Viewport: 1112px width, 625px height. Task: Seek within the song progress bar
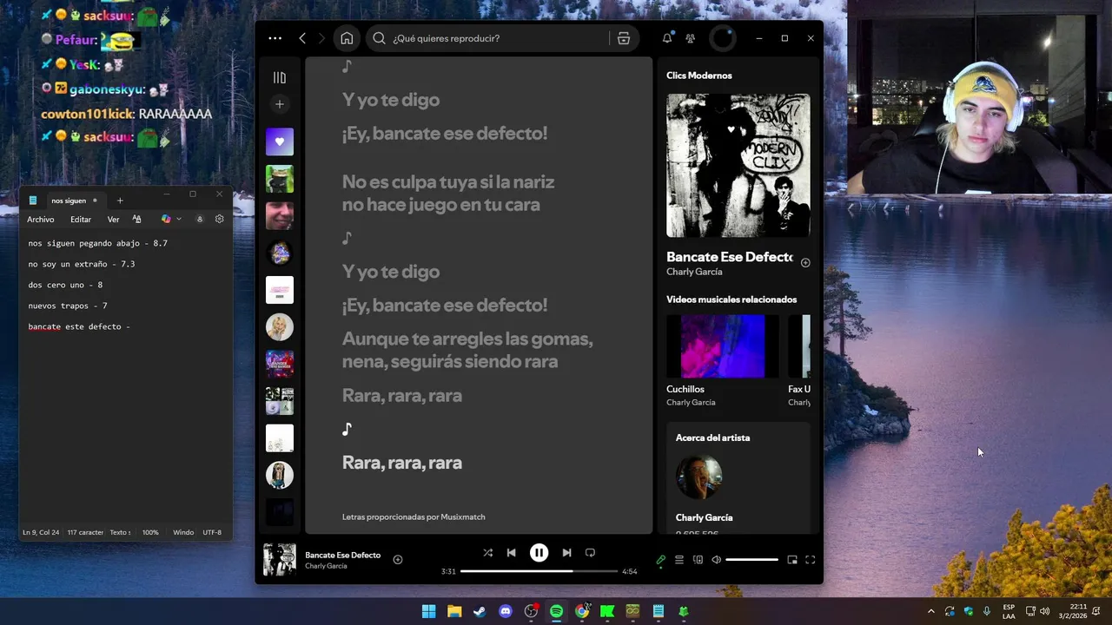pos(539,571)
